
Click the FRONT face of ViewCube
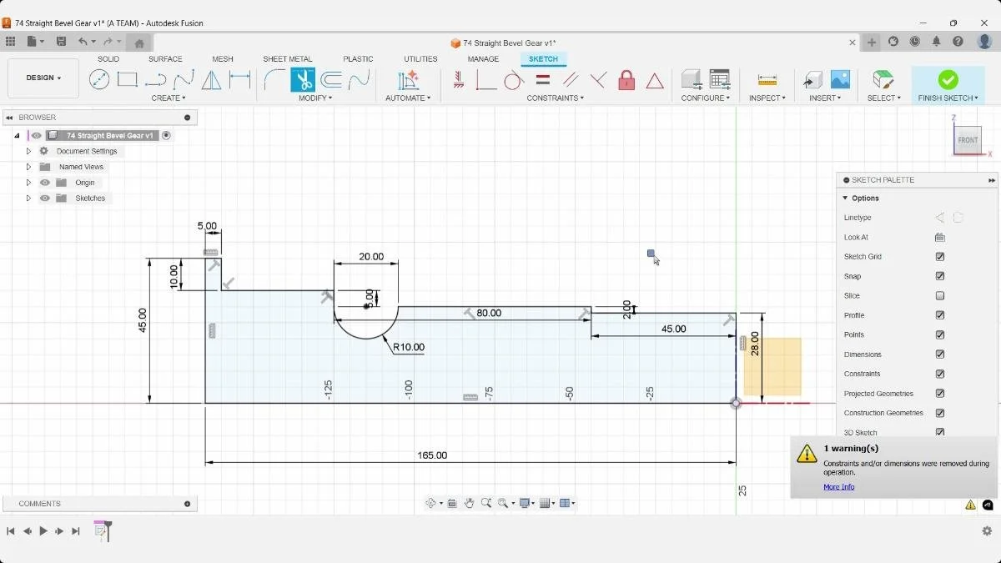(x=968, y=140)
